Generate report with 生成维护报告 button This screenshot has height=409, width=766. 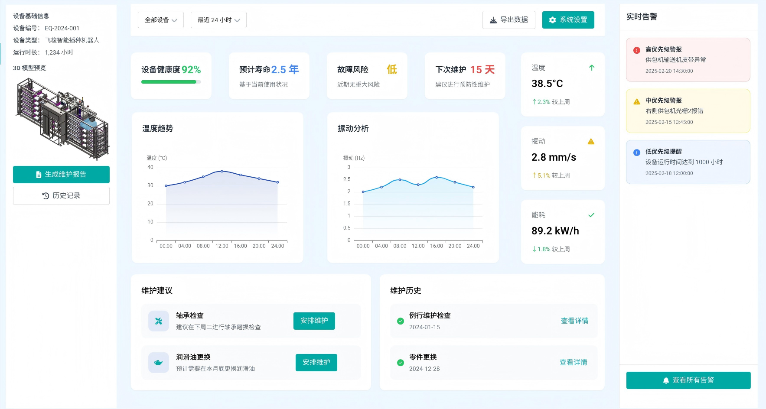pyautogui.click(x=61, y=175)
